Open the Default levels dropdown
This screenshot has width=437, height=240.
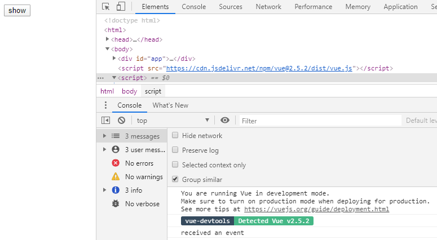[x=421, y=120]
